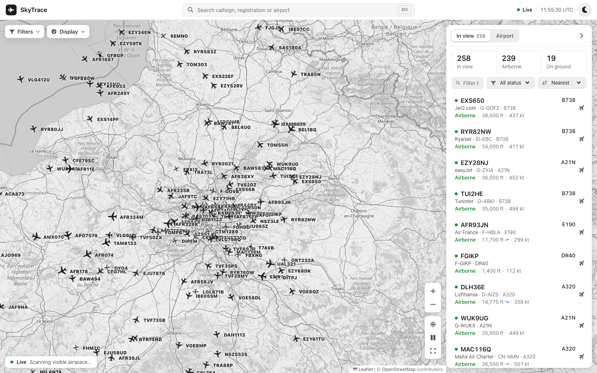
Task: Zoom in on the map
Action: pyautogui.click(x=433, y=291)
